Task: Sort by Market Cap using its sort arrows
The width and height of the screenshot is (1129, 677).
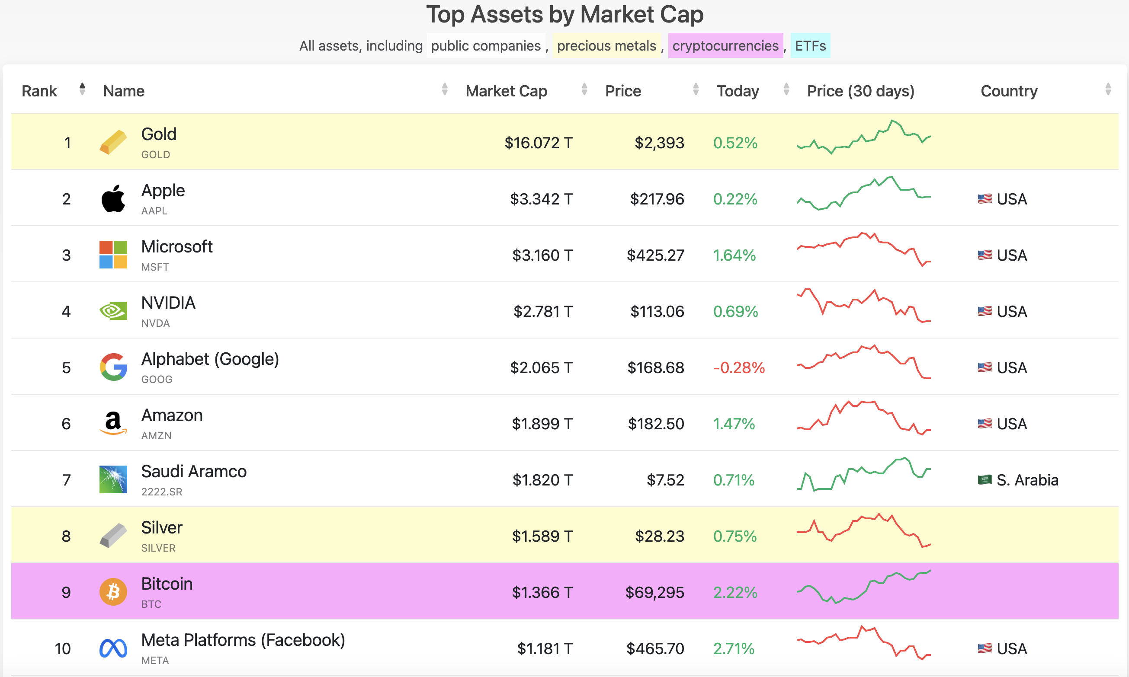Action: [x=584, y=89]
